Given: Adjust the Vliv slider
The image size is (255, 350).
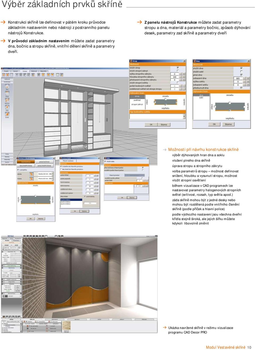Looking at the screenshot, I should [x=15, y=254].
